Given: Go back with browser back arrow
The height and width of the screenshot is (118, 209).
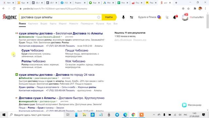Looking at the screenshot, I should tap(4, 9).
